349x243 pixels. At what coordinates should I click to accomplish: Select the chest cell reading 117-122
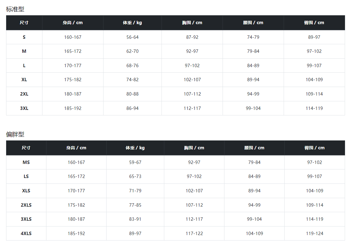coord(194,234)
